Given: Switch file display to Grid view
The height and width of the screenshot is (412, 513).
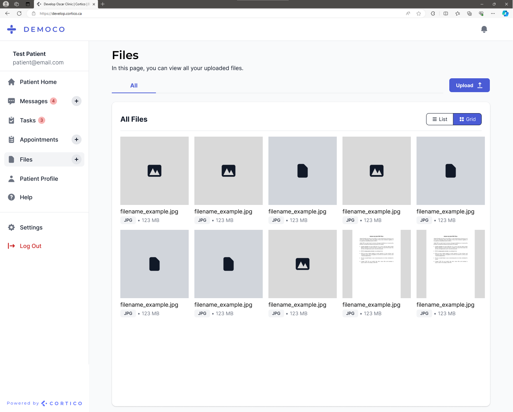Looking at the screenshot, I should (x=467, y=119).
